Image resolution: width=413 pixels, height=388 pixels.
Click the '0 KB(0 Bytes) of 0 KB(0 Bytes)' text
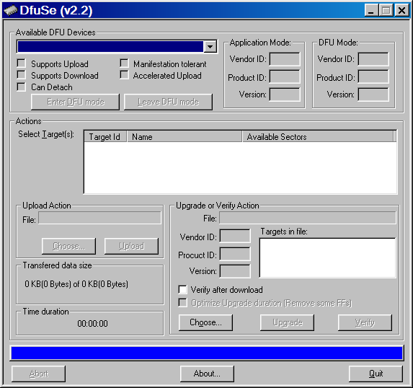tap(76, 284)
